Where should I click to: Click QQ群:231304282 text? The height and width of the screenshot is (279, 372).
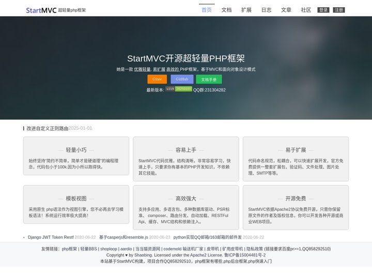[x=209, y=90]
